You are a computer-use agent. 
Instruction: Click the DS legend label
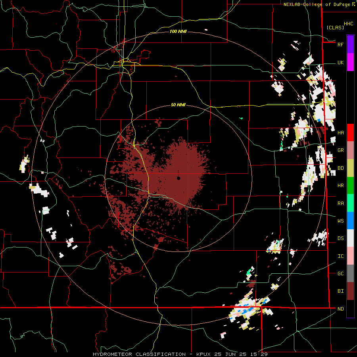340,238
